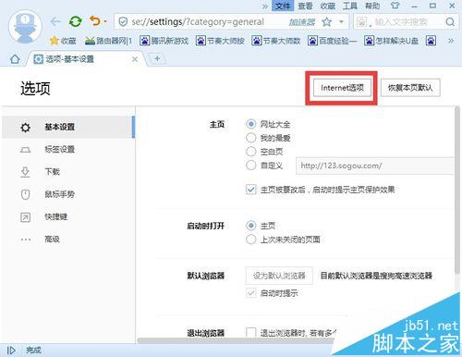Click the vertical scrollbar of the settings page
This screenshot has width=462, height=357.
click(457, 190)
